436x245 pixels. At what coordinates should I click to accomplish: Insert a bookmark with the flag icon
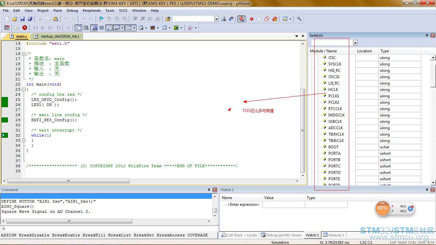tap(101, 19)
